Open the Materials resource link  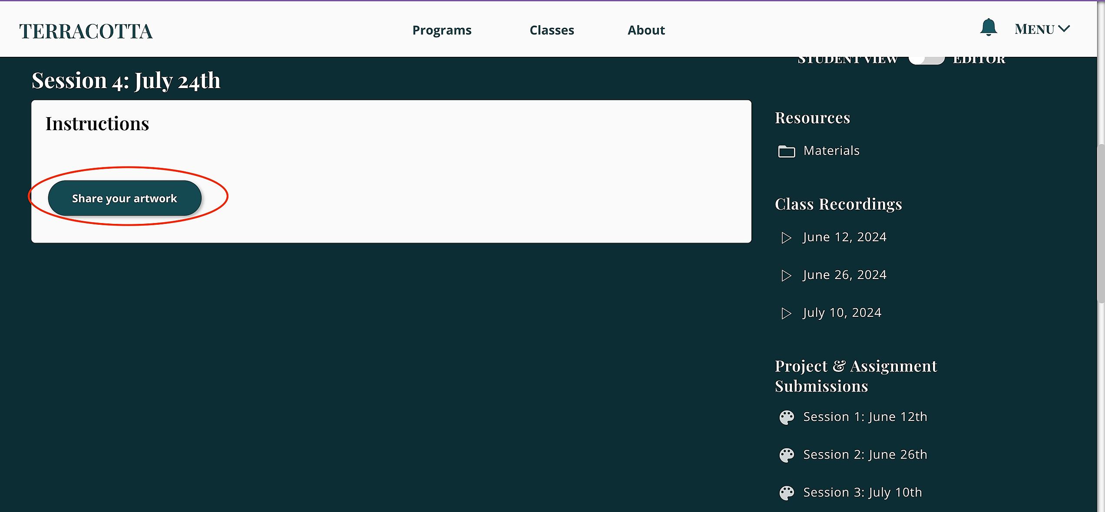(831, 151)
